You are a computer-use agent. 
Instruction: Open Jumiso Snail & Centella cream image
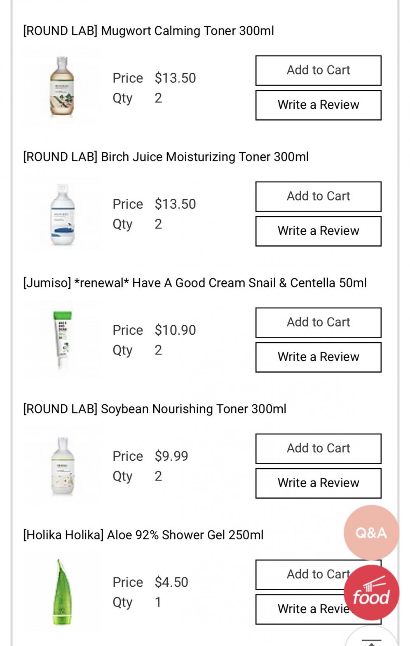click(x=62, y=340)
